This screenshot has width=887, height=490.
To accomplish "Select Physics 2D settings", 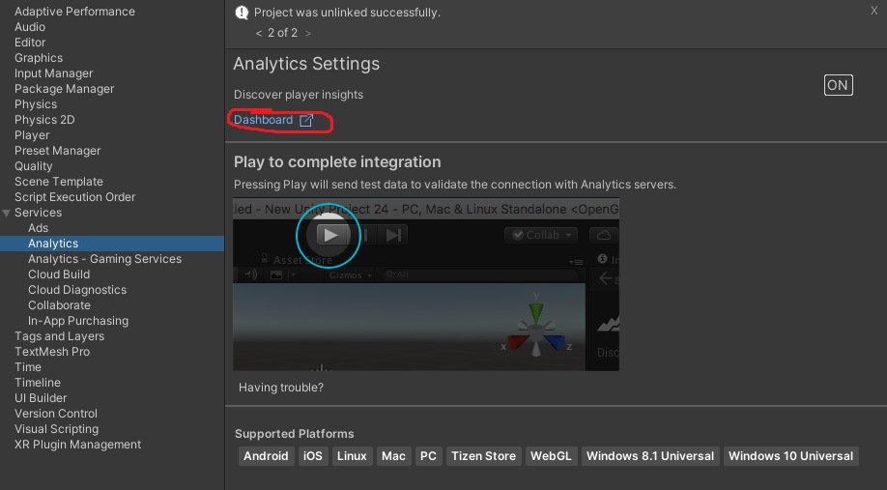I will (x=44, y=120).
